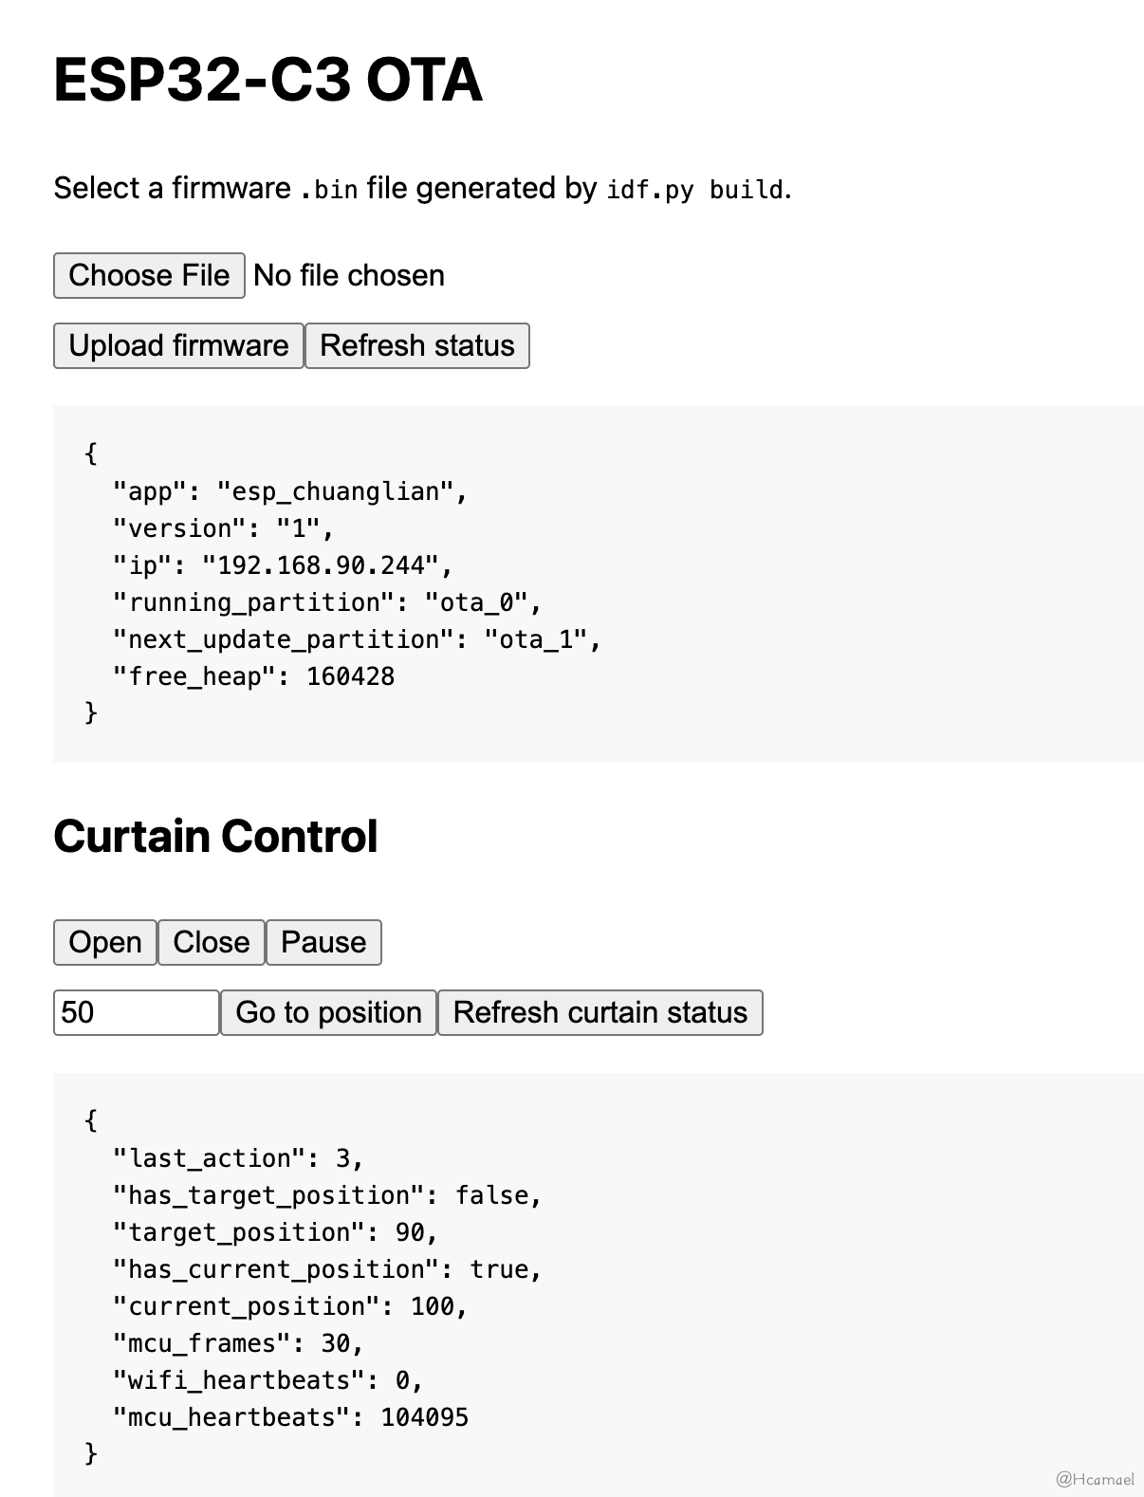This screenshot has height=1497, width=1144.
Task: Click the running_partition line in status output
Action: (327, 602)
